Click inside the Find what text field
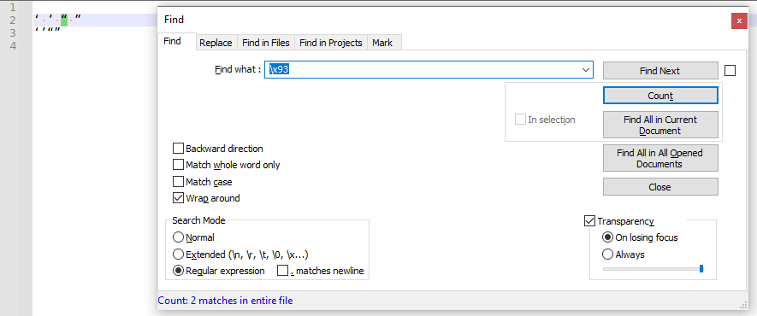This screenshot has width=757, height=316. (x=423, y=70)
